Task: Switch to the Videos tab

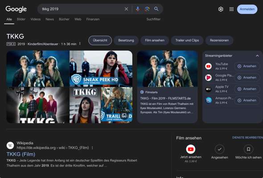Action: [36, 19]
